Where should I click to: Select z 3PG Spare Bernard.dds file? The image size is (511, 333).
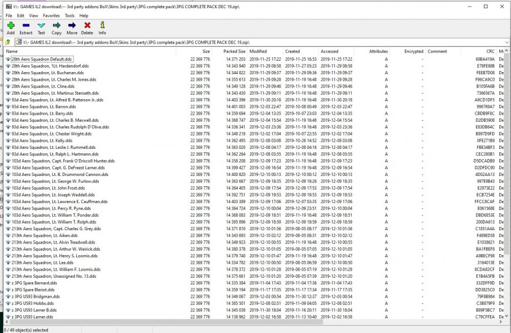tap(34, 283)
